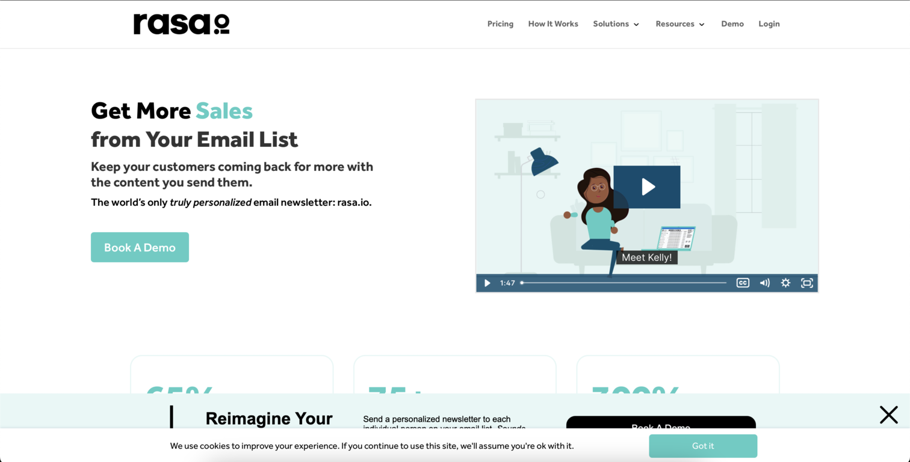
Task: Click the black Book A Demo banner button
Action: click(x=661, y=423)
